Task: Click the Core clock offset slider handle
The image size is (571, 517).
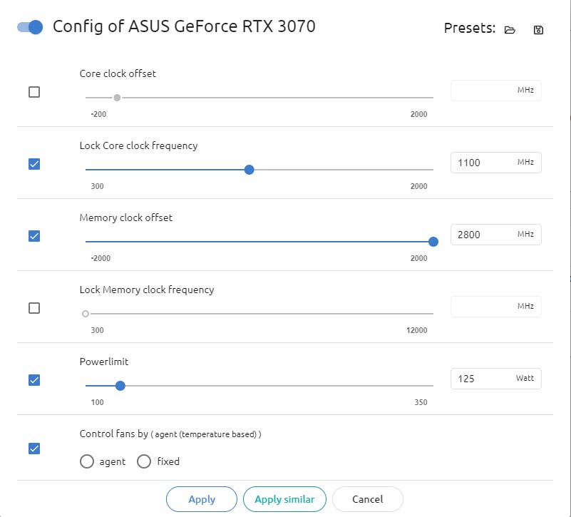Action: [117, 98]
